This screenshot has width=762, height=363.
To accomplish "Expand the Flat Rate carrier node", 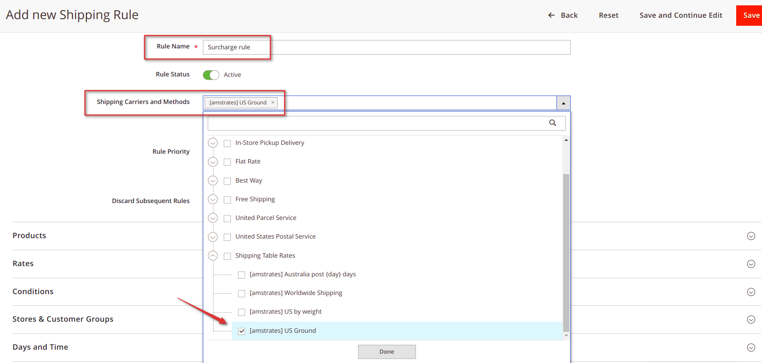I will tap(213, 162).
